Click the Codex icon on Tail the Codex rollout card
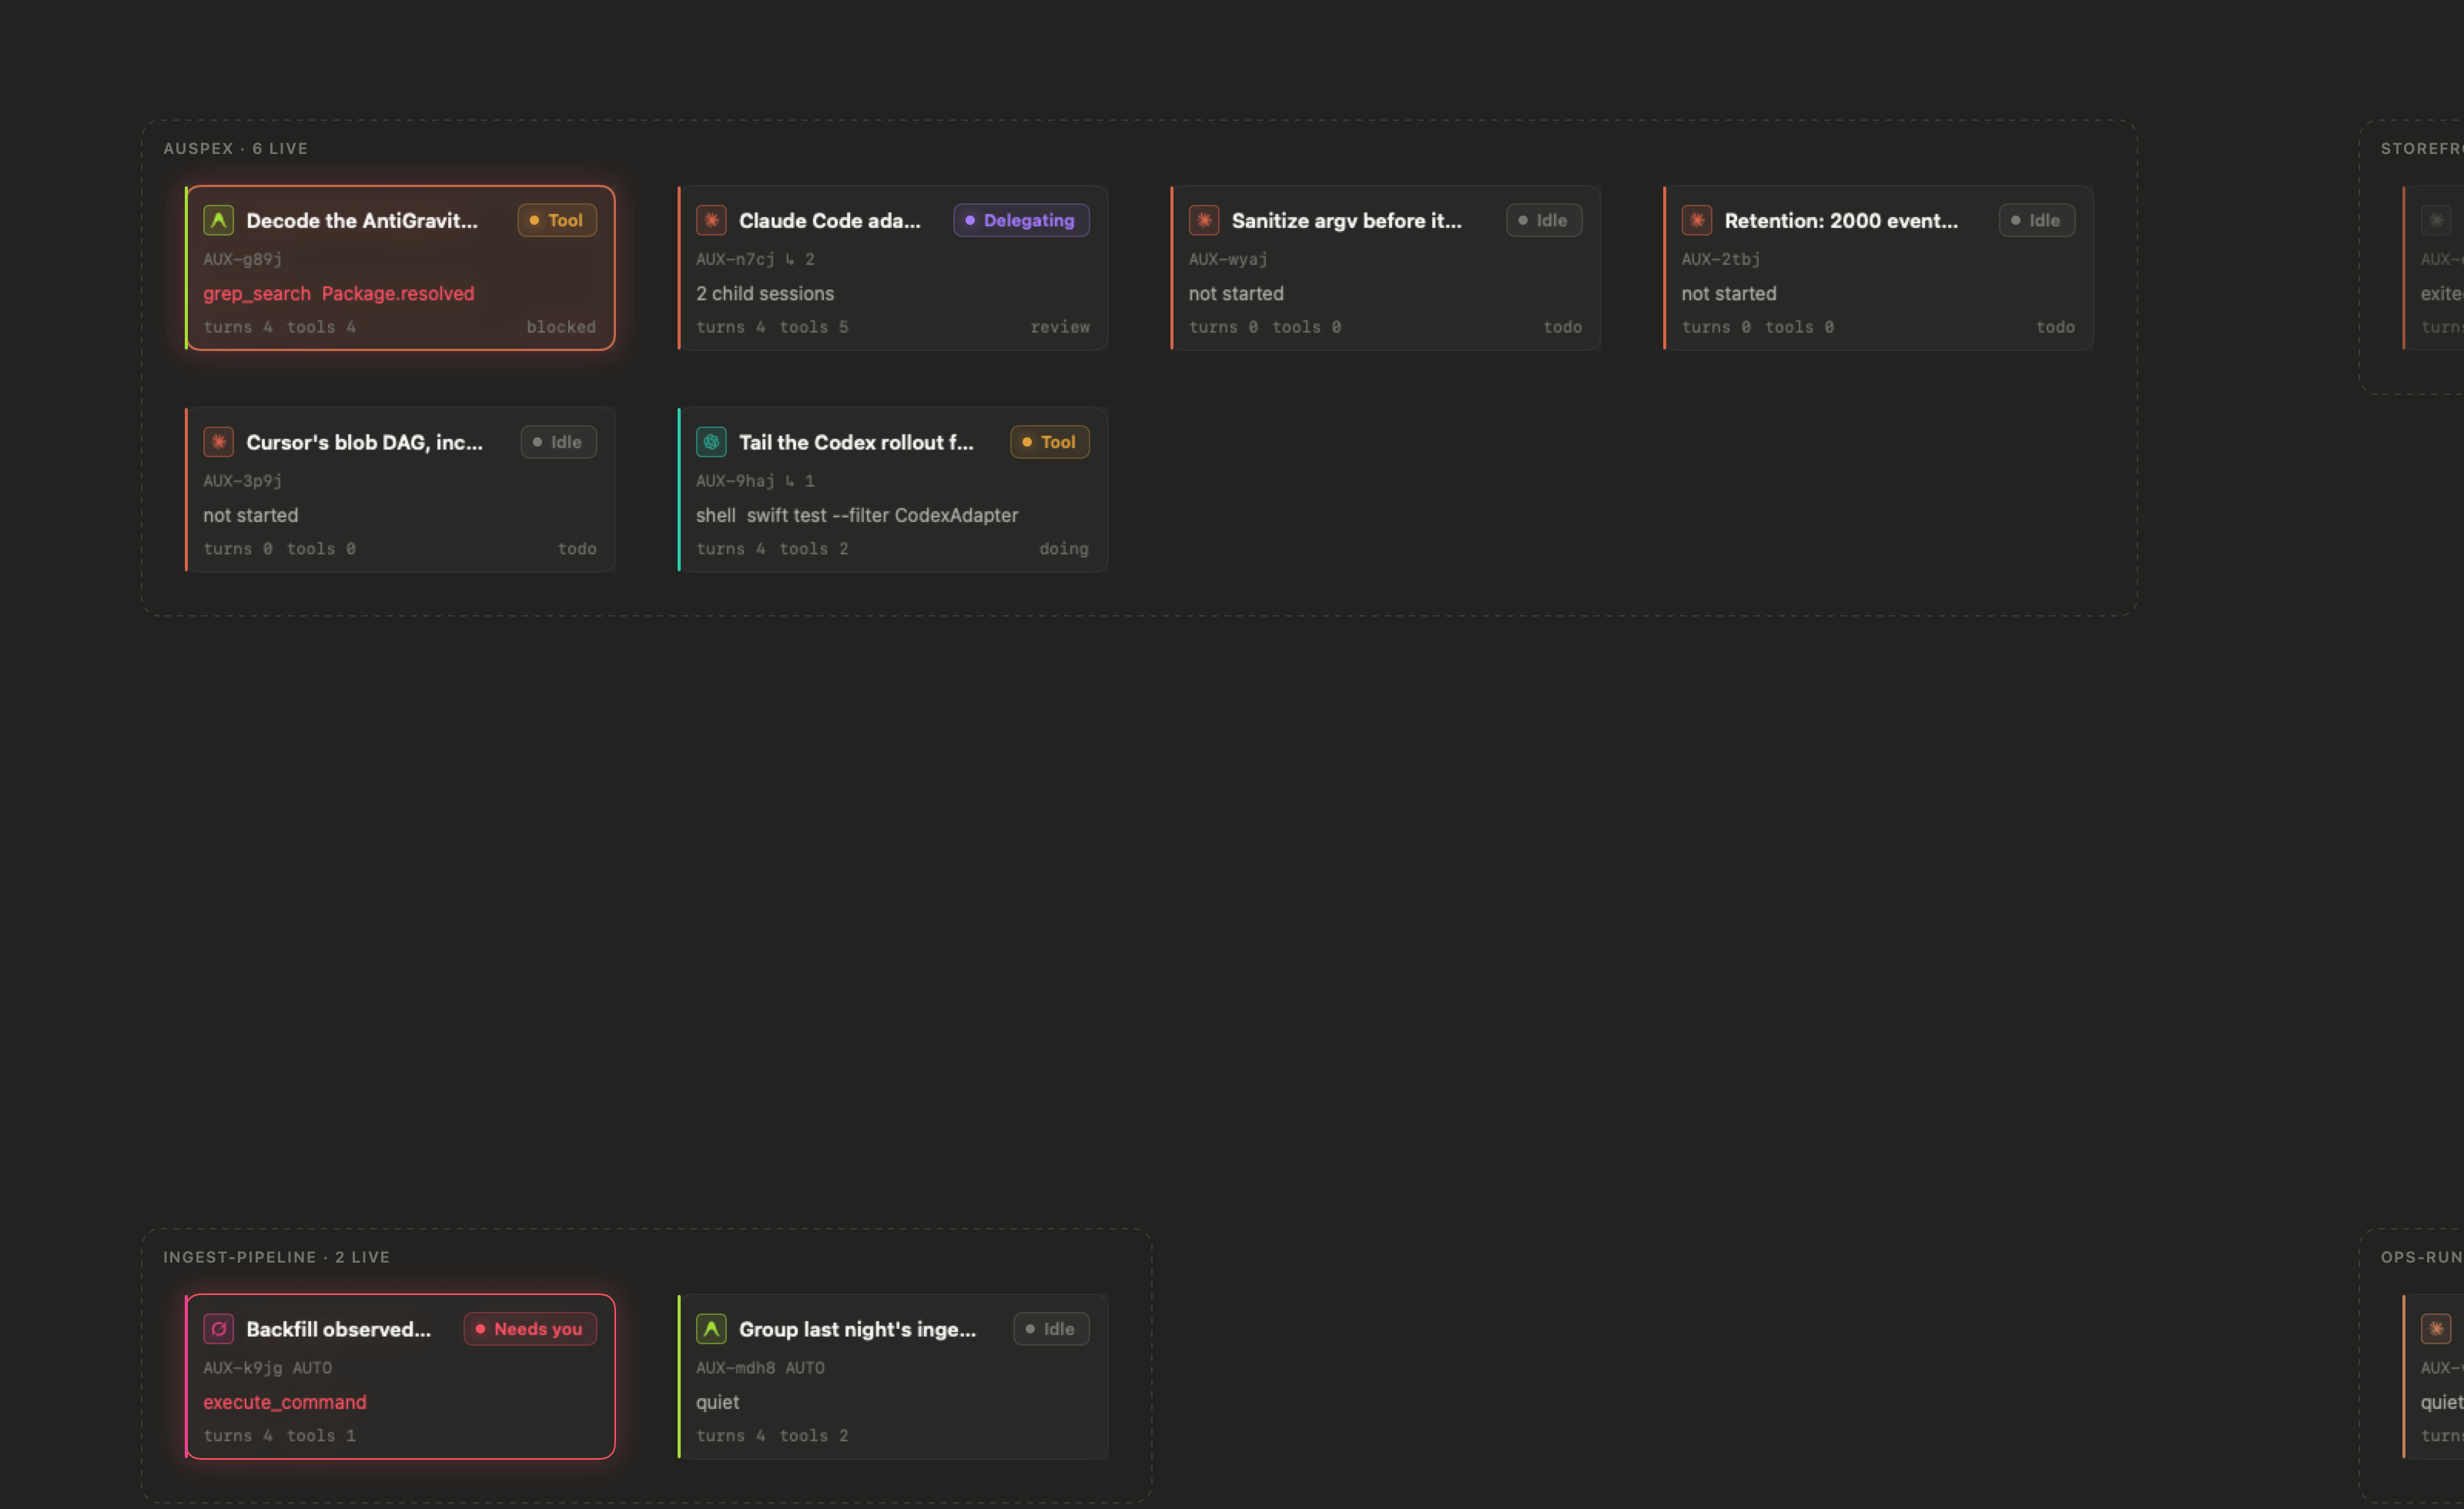Viewport: 2464px width, 1509px height. (x=711, y=442)
